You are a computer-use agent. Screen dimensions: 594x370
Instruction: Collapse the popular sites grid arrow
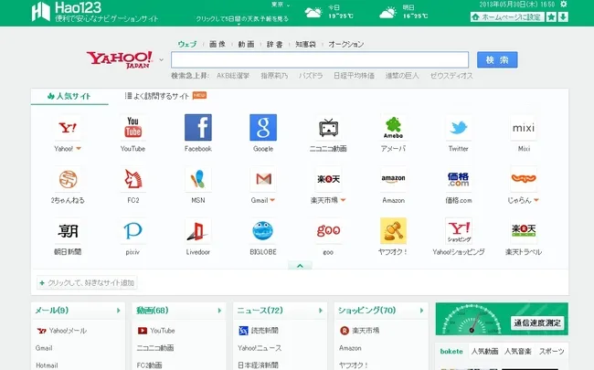coord(298,266)
